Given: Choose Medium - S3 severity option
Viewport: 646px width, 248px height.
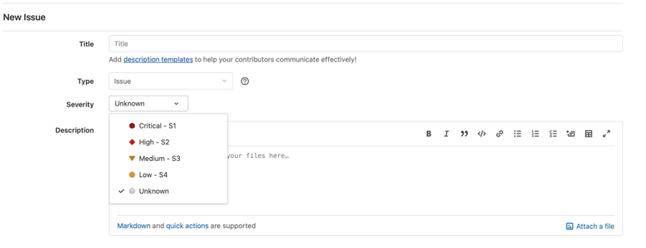Looking at the screenshot, I should coord(169,158).
